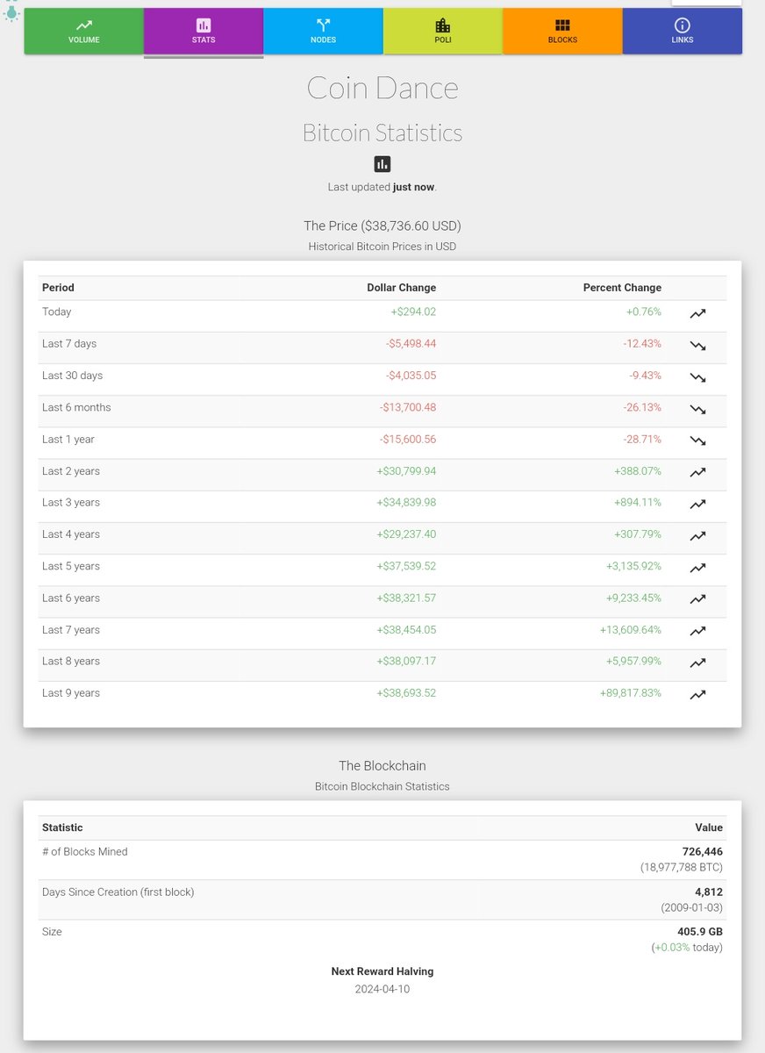The height and width of the screenshot is (1053, 765).
Task: Click the downward trend icon for Last 1 year
Action: (x=697, y=441)
